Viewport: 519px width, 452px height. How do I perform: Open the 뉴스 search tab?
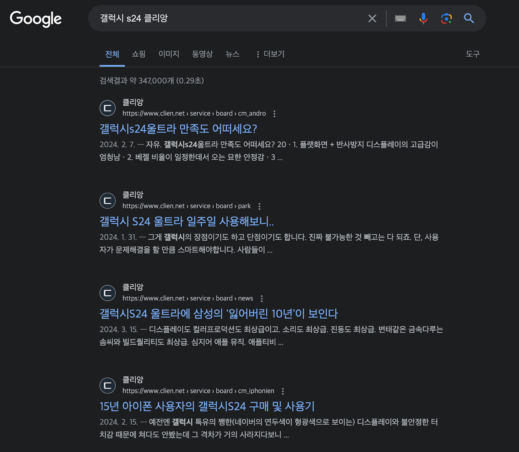coord(232,54)
